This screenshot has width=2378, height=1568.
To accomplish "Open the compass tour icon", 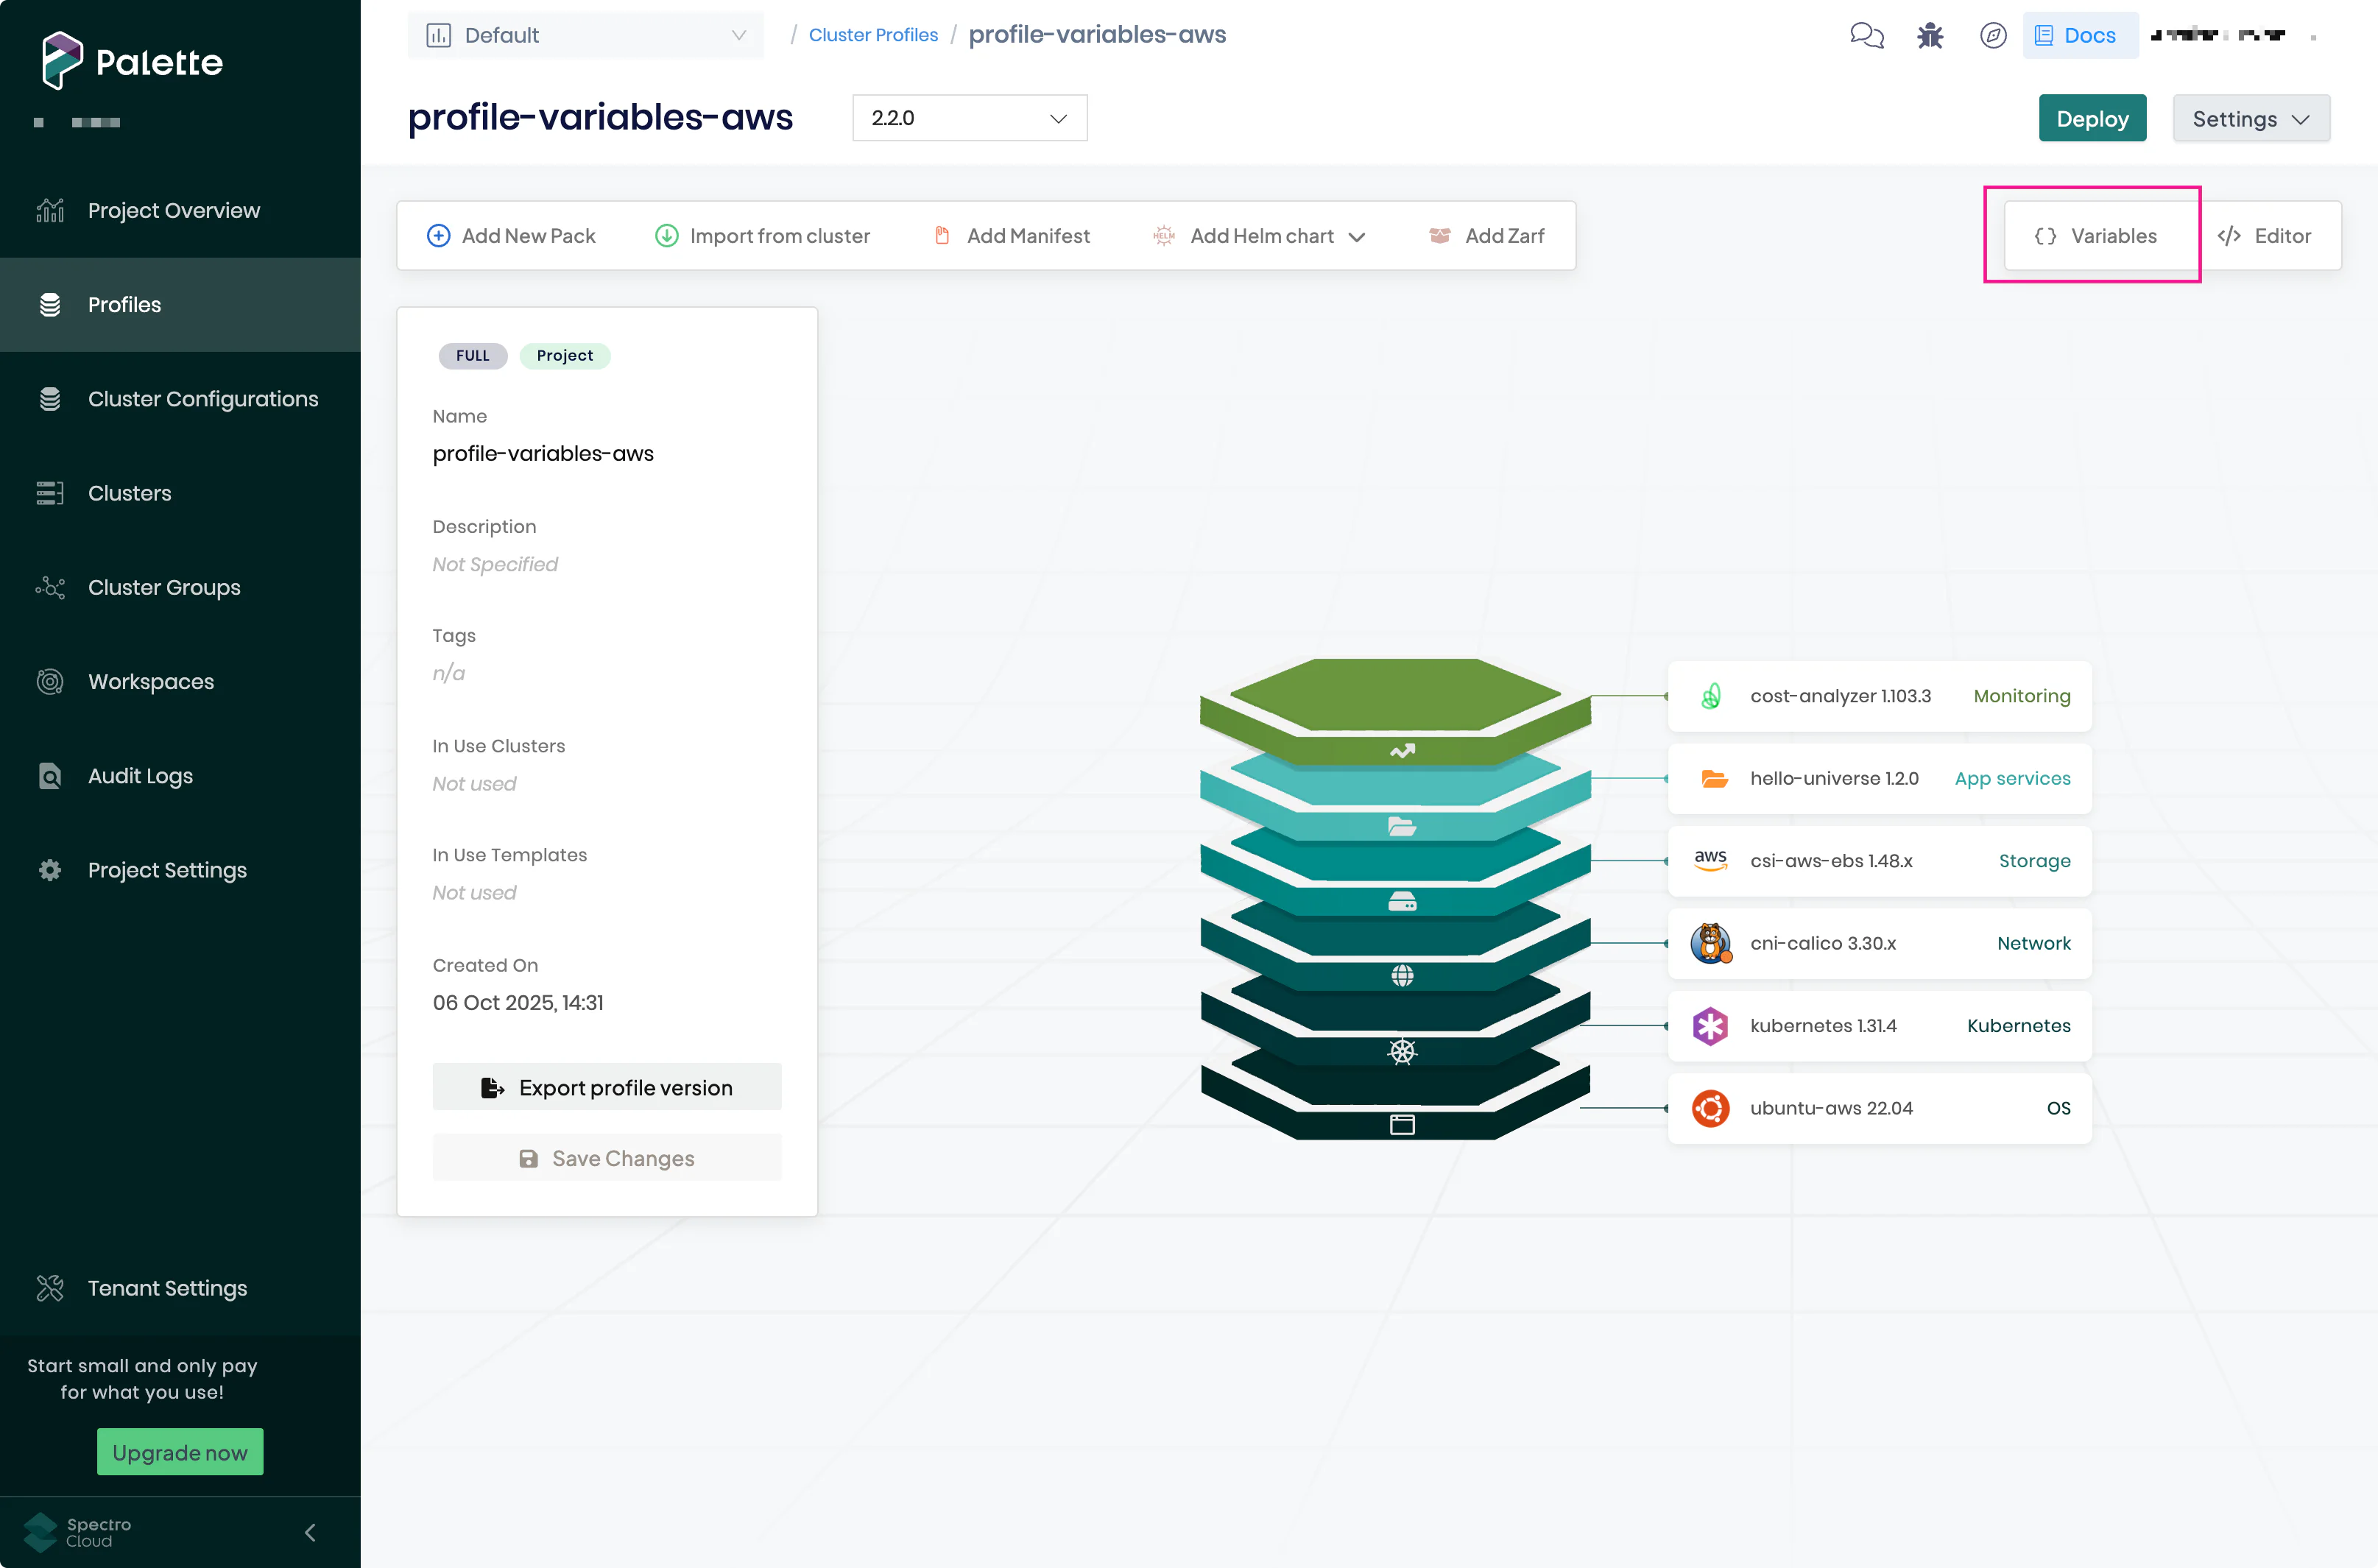I will 1992,36.
